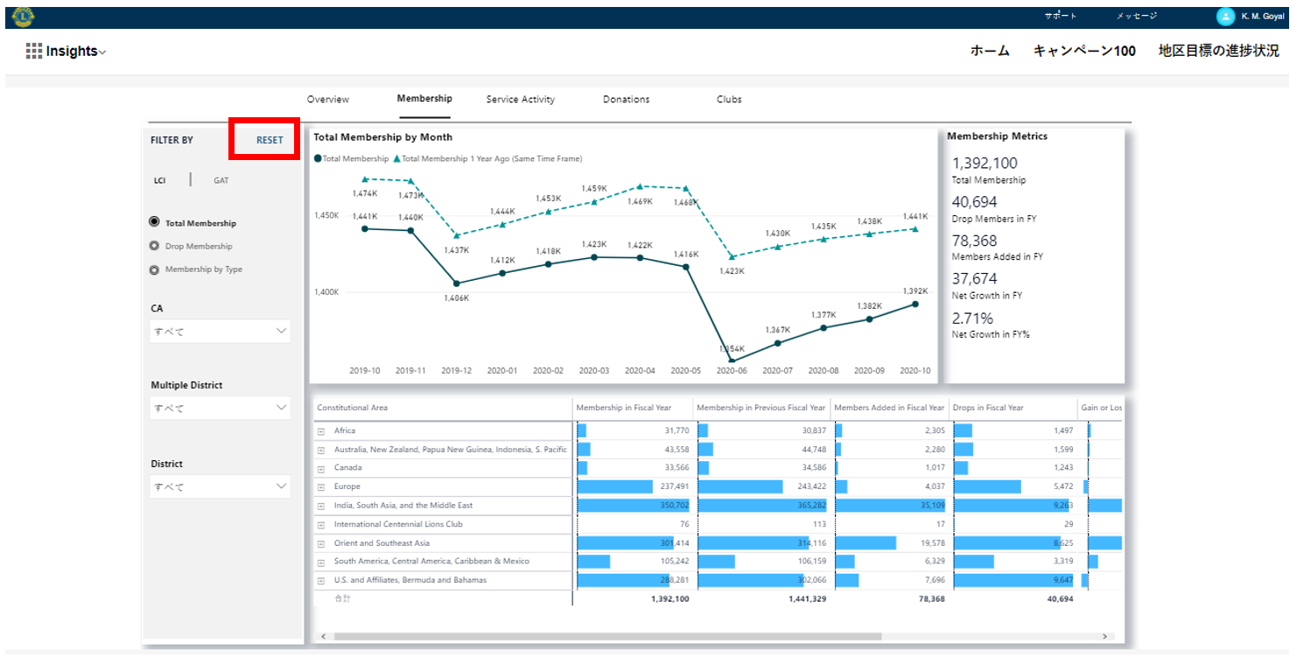The image size is (1297, 657).
Task: Open the キャンペーン100 link
Action: 1084,51
